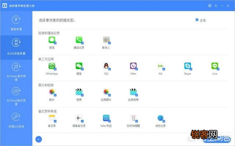Select the 短信 messages icon
Image resolution: width=235 pixels, height=146 pixels.
pos(52,40)
